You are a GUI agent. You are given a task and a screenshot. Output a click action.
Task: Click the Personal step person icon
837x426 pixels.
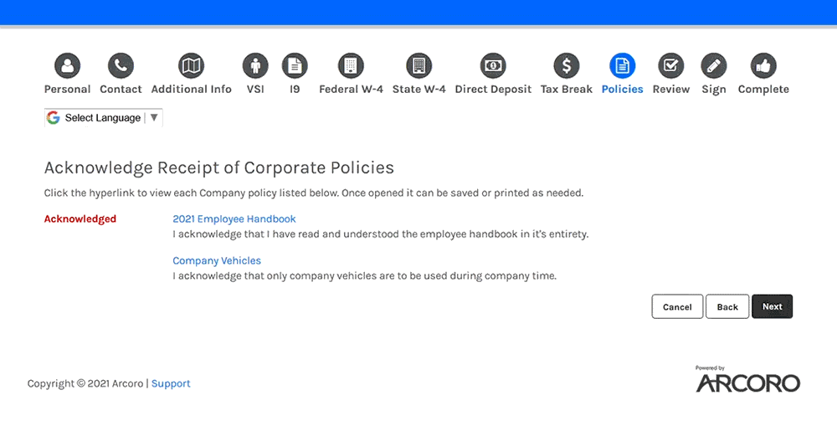67,65
